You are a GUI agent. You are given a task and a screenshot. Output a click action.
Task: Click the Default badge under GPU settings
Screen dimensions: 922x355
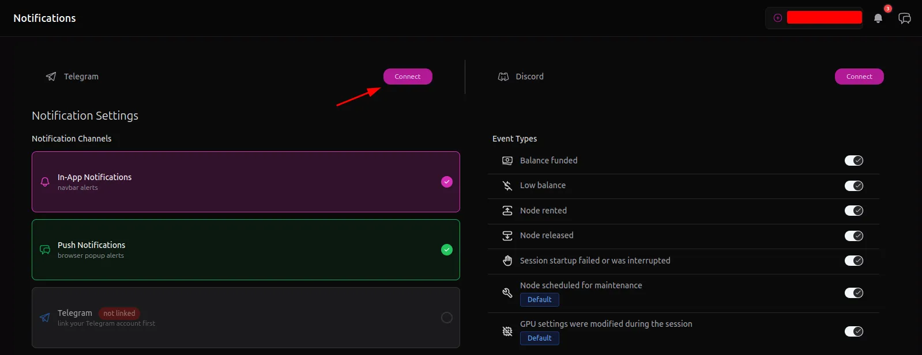[x=540, y=338]
